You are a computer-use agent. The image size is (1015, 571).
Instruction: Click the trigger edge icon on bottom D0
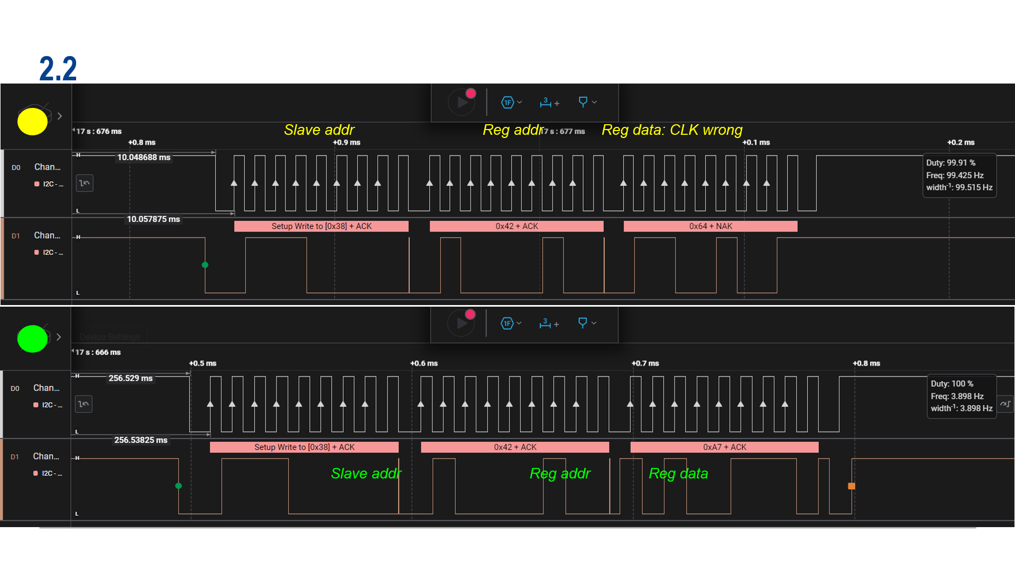click(84, 404)
